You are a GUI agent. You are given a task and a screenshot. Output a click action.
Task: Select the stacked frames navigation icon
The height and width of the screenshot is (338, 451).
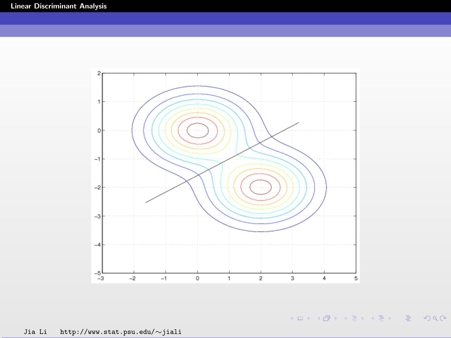[327, 318]
